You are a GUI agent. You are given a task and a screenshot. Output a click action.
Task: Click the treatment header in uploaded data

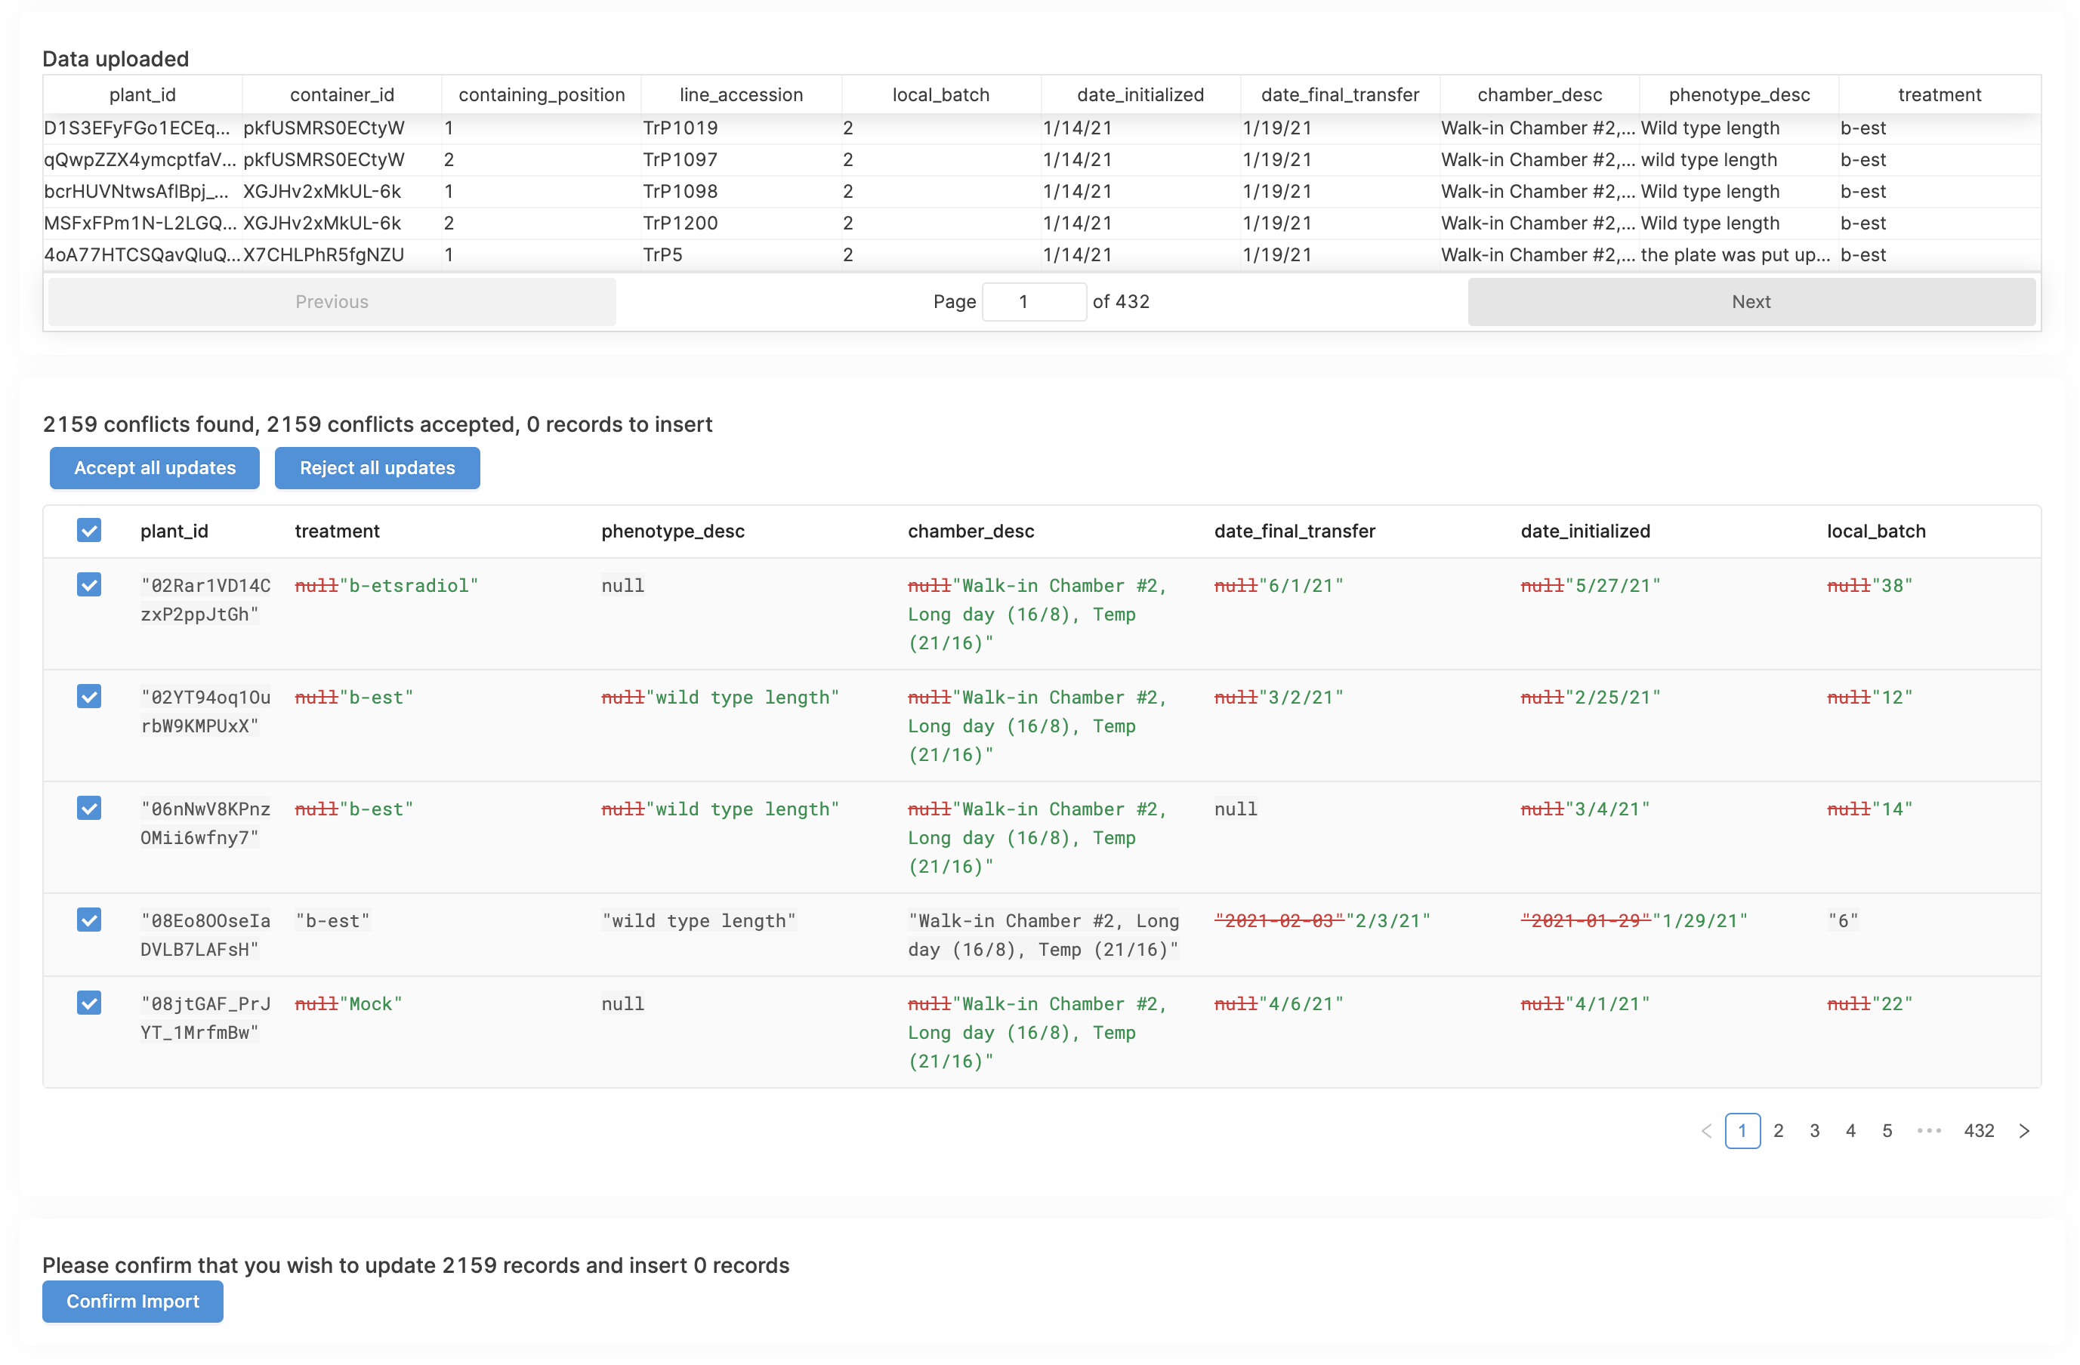(1940, 94)
